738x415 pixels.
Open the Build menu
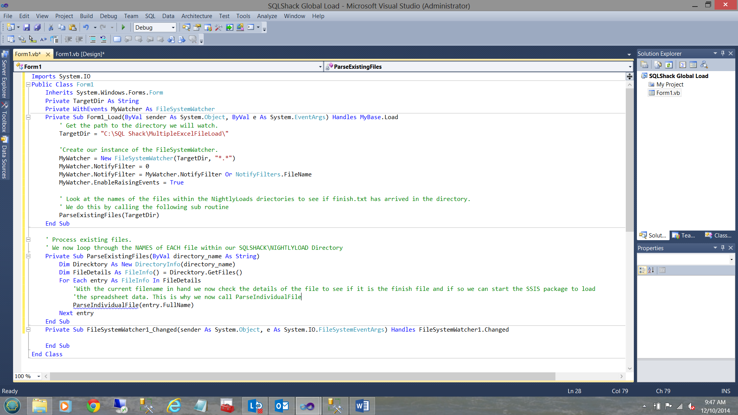(86, 16)
